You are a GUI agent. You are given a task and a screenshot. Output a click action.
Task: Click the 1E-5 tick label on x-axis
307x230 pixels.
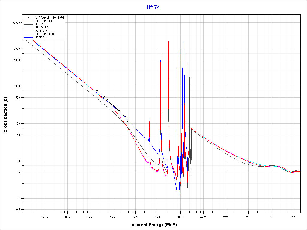(158, 216)
